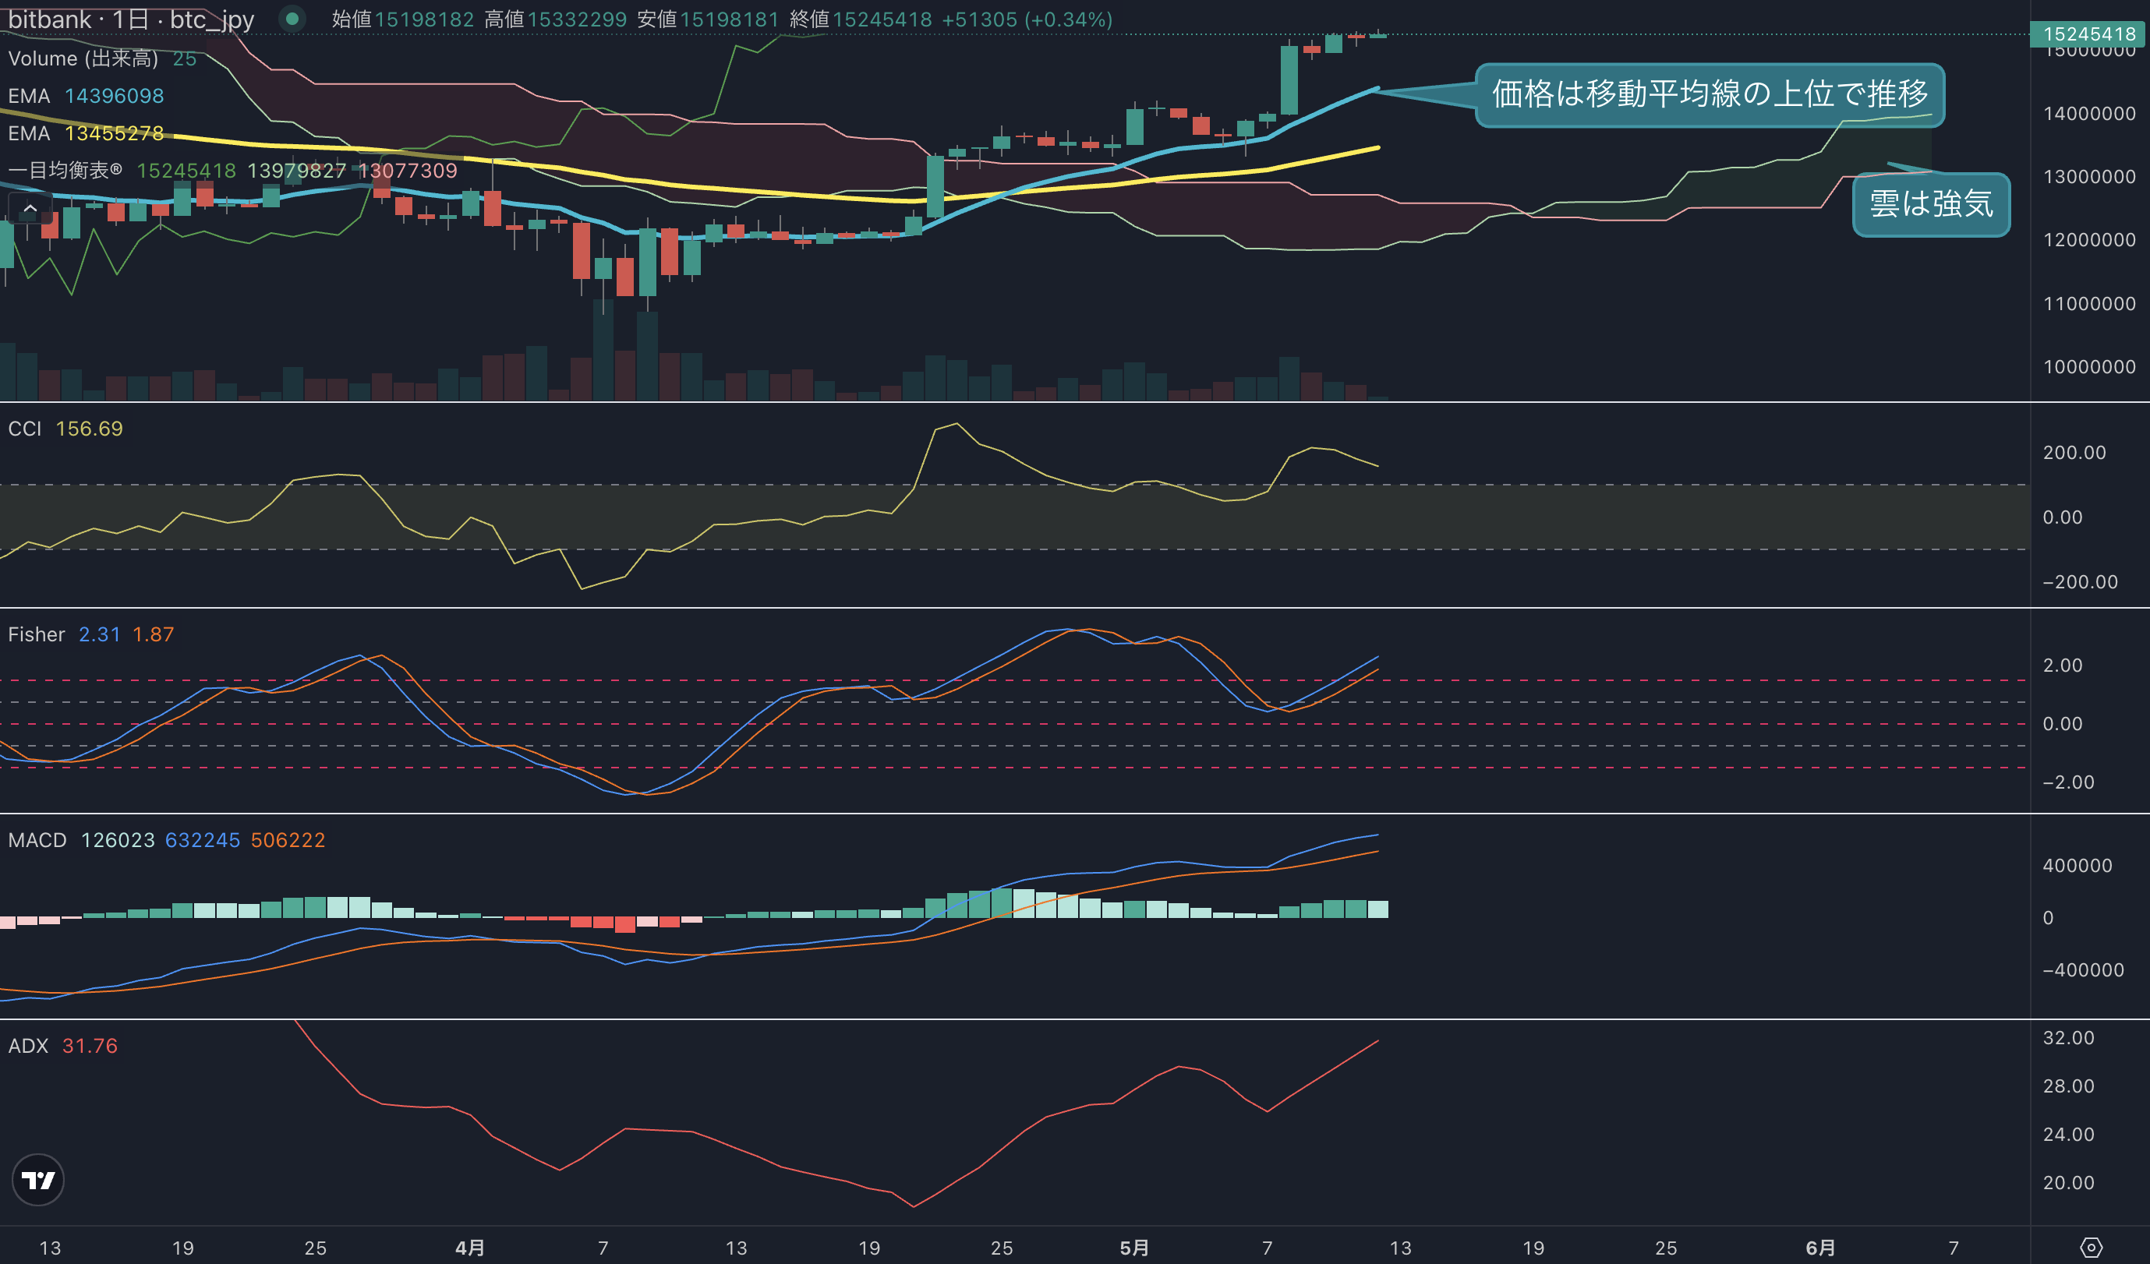Select the MACD indicator label
Screen dimensions: 2150x1264
tap(37, 840)
